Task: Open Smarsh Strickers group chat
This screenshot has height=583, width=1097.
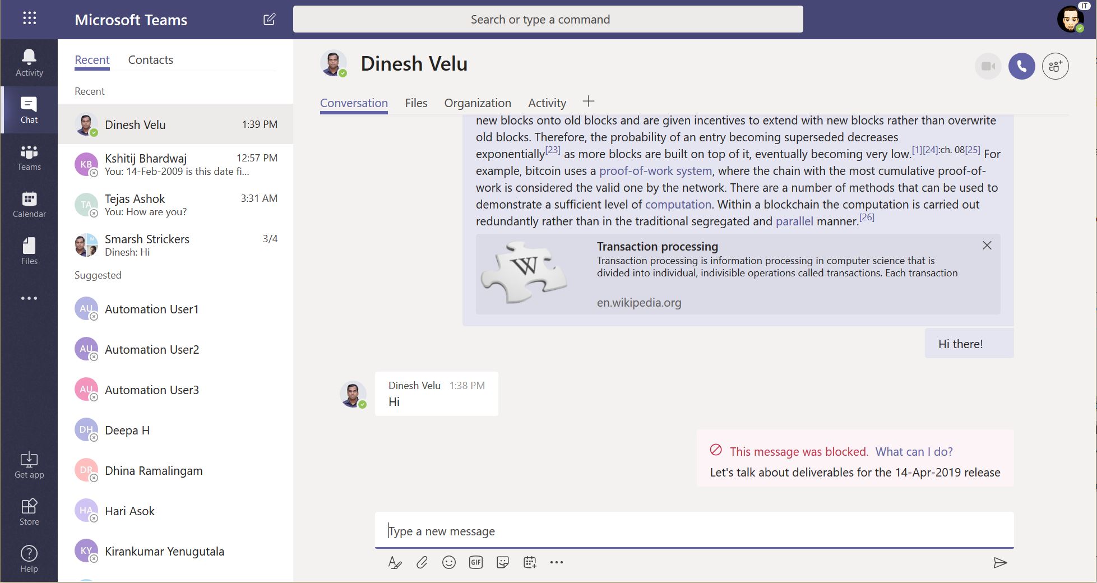Action: click(175, 245)
